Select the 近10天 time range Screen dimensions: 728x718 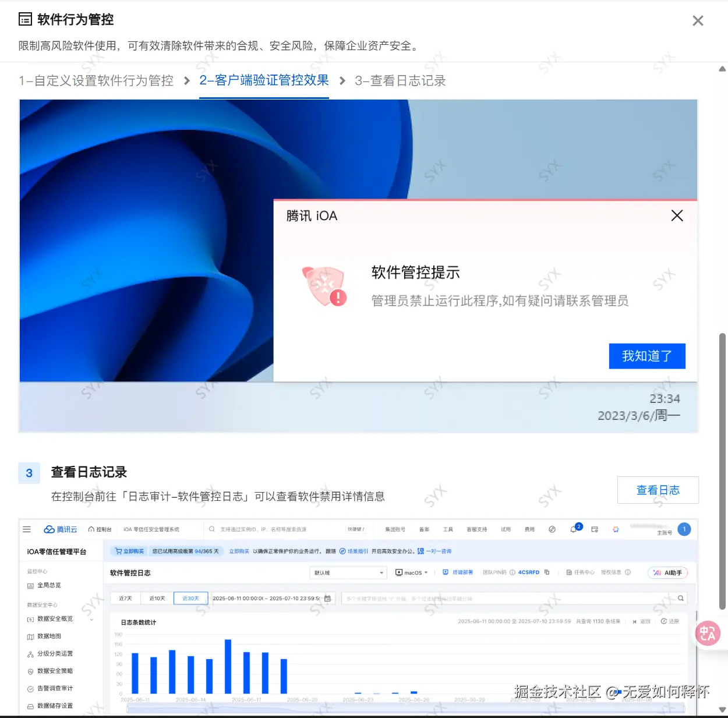[157, 598]
